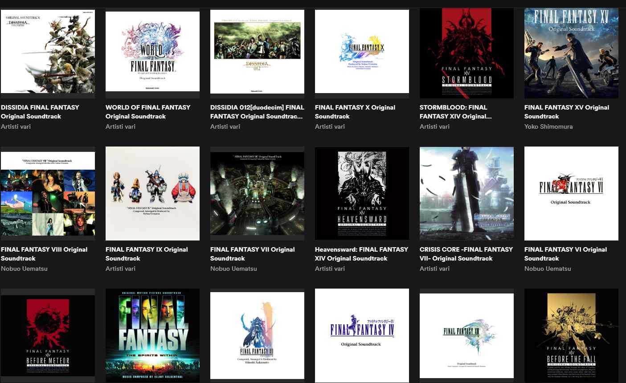Select the FINAL FANTASY X album cover
This screenshot has height=383, width=626.
tap(362, 52)
